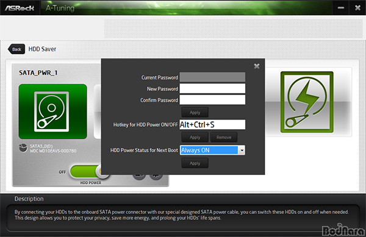This screenshot has width=366, height=237.
Task: Click the Description heading
Action: 29,199
